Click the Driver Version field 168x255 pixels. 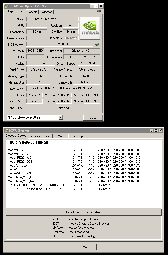63,88
